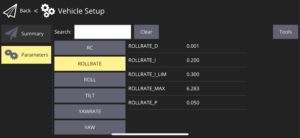Click the Search parameter input field
300x138 pixels.
coord(103,32)
